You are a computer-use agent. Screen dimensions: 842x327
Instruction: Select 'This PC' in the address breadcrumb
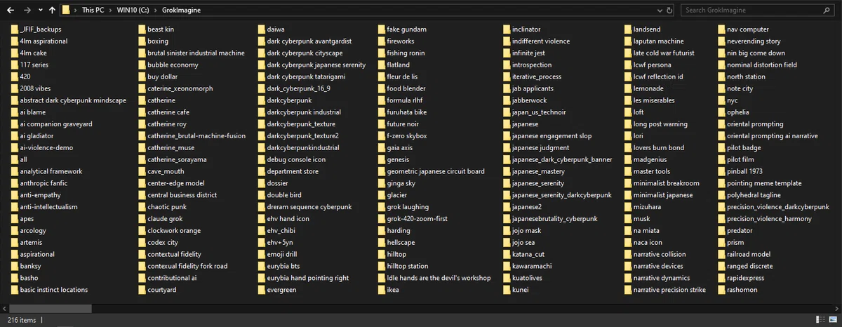point(93,11)
